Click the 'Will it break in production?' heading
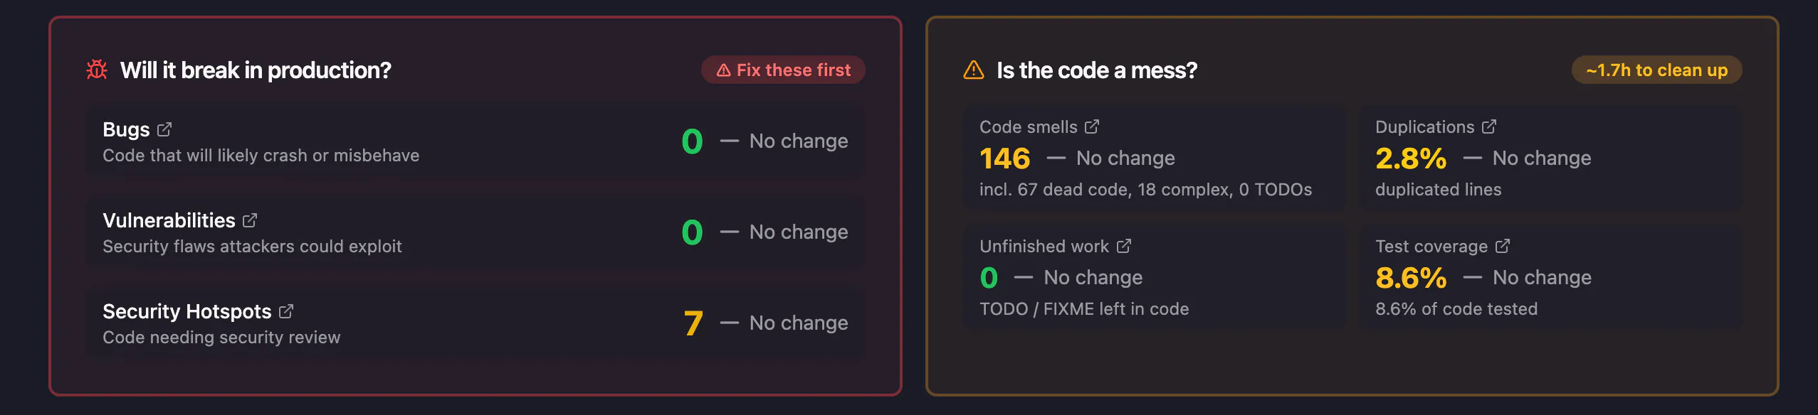The image size is (1818, 415). click(256, 70)
